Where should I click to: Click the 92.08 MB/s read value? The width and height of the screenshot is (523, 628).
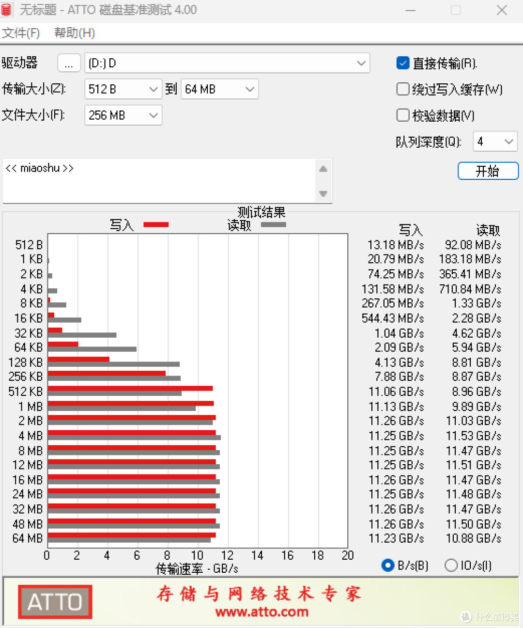pyautogui.click(x=473, y=245)
